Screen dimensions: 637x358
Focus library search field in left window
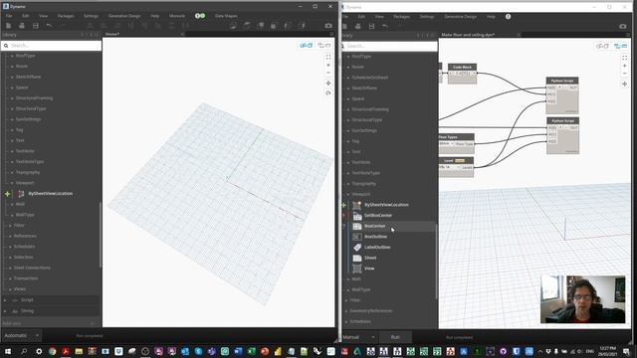[51, 46]
